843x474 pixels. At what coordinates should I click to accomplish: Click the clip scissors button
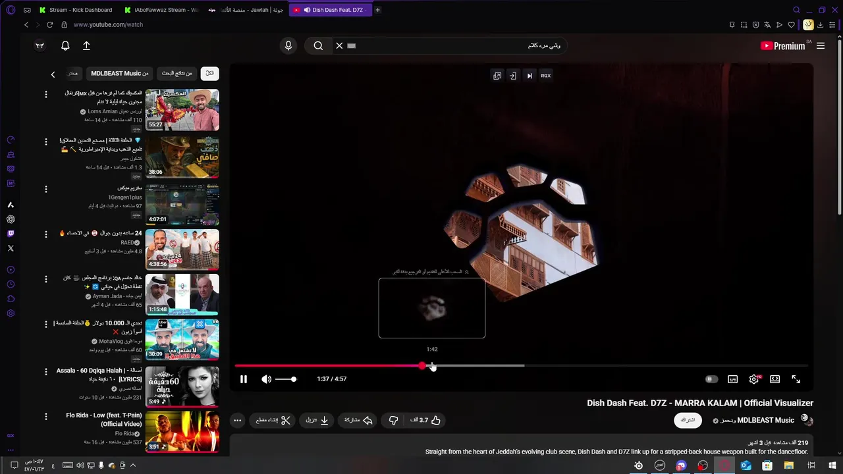point(273,420)
